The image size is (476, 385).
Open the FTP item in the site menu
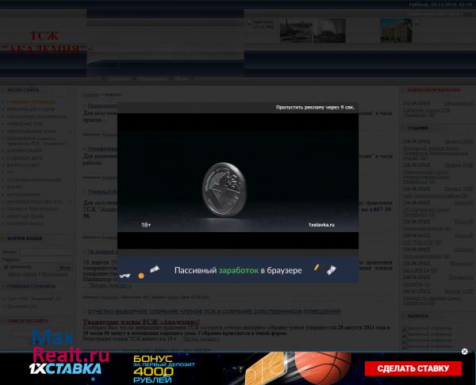10,173
